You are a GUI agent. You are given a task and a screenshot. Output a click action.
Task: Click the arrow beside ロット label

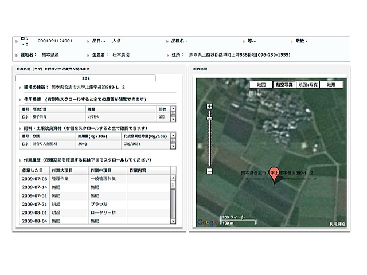[x=17, y=41]
